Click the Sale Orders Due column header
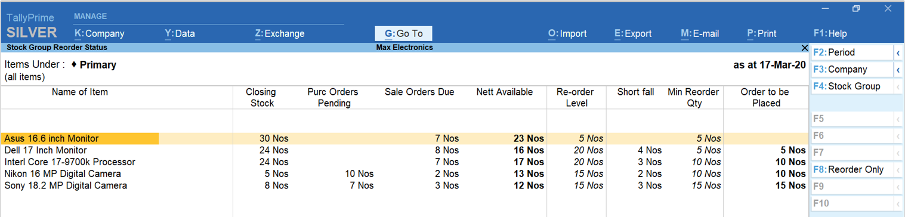 pos(419,92)
